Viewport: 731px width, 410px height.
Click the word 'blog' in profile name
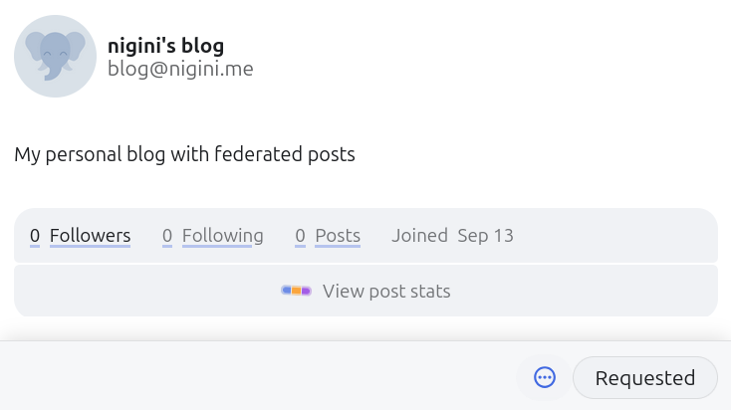click(202, 46)
